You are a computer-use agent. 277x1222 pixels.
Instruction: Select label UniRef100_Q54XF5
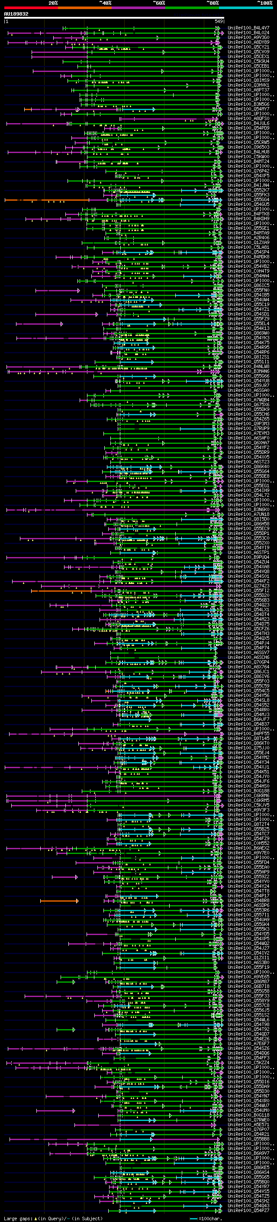(248, 176)
